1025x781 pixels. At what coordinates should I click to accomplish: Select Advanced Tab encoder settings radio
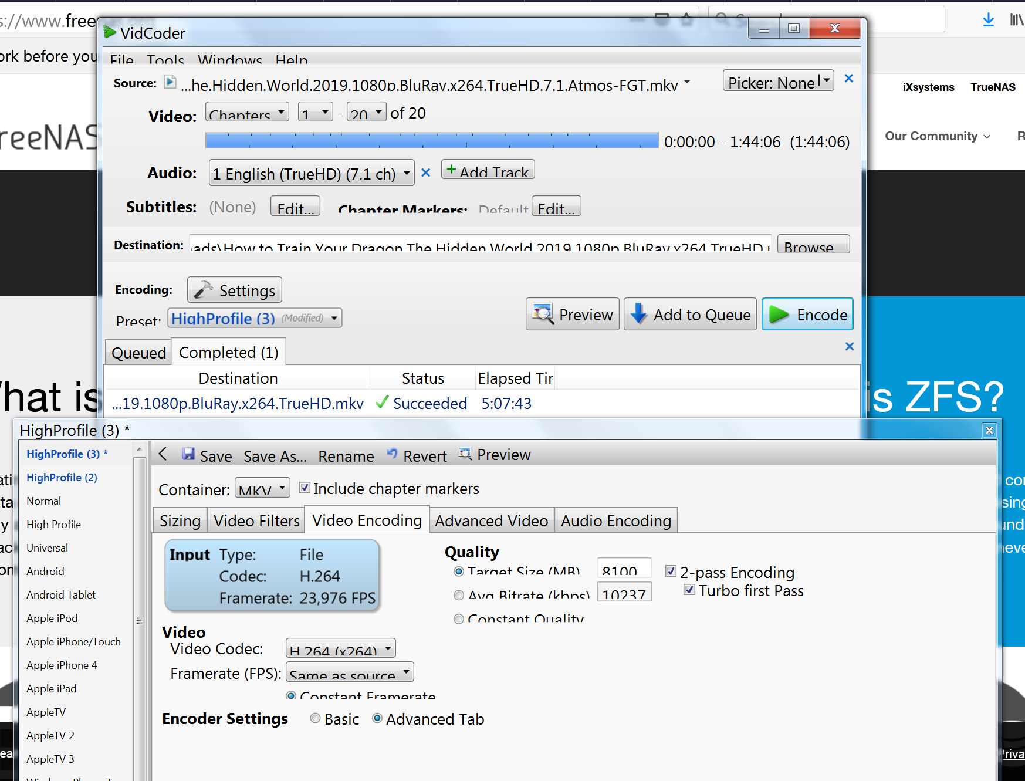point(378,718)
